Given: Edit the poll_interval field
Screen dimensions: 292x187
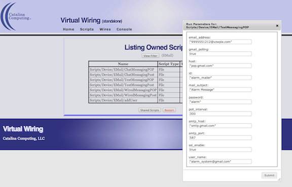Looking at the screenshot, I should click(221, 114).
